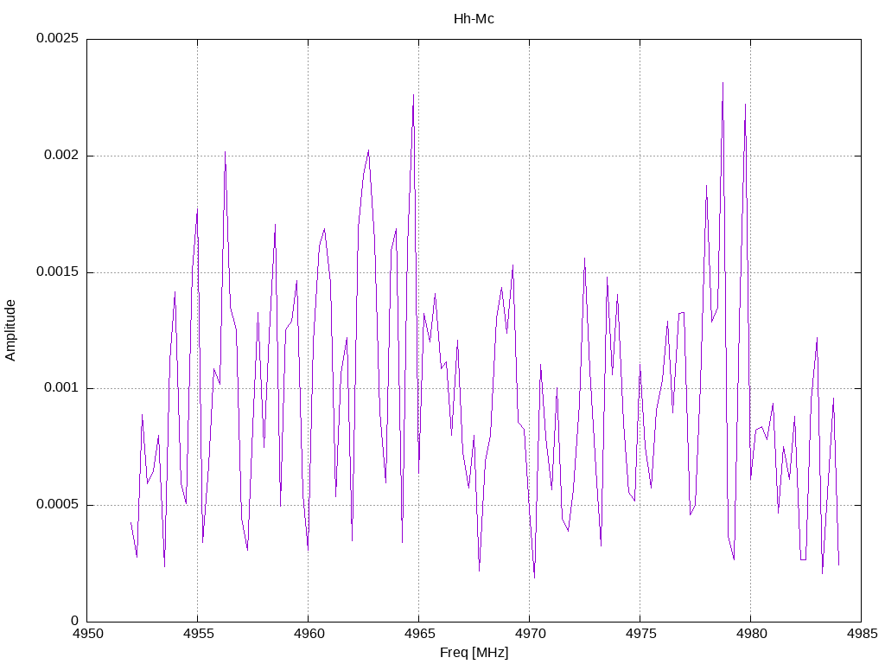This screenshot has height=664, width=885.
Task: Click the 'Amplitude' y-axis label
Action: (x=10, y=330)
